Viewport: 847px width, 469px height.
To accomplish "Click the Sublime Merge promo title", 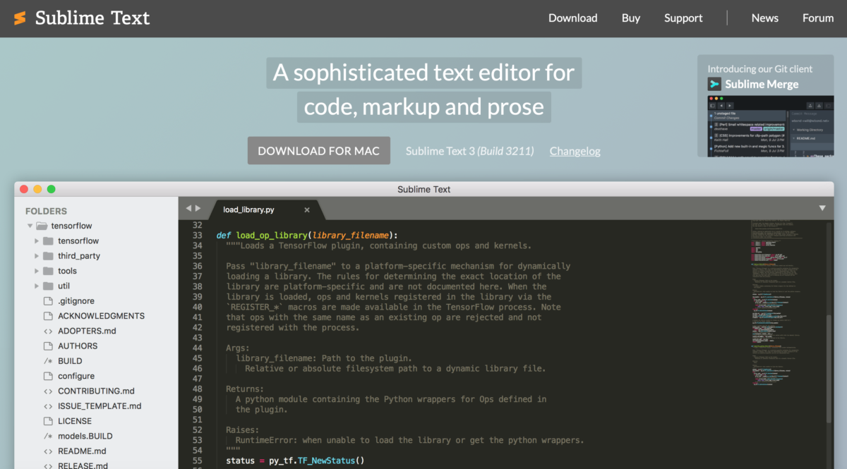I will click(x=762, y=84).
